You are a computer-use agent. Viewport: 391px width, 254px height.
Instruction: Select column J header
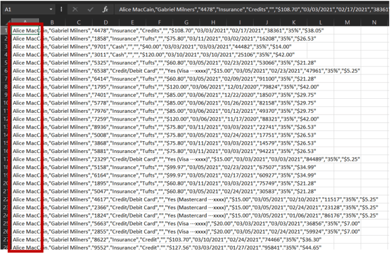(267, 22)
